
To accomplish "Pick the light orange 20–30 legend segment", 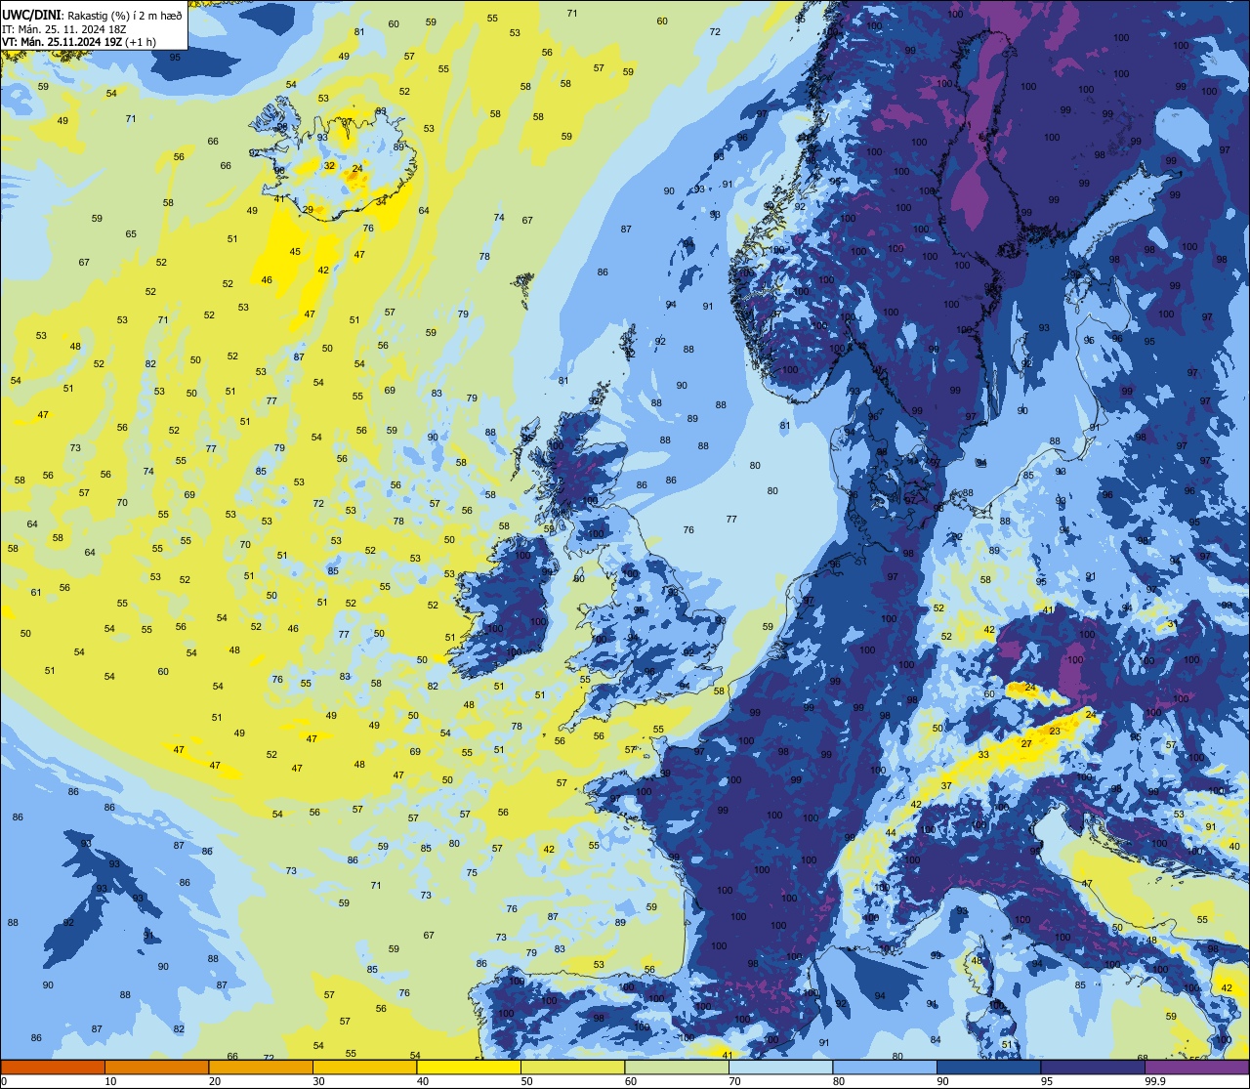I will coord(261,1067).
